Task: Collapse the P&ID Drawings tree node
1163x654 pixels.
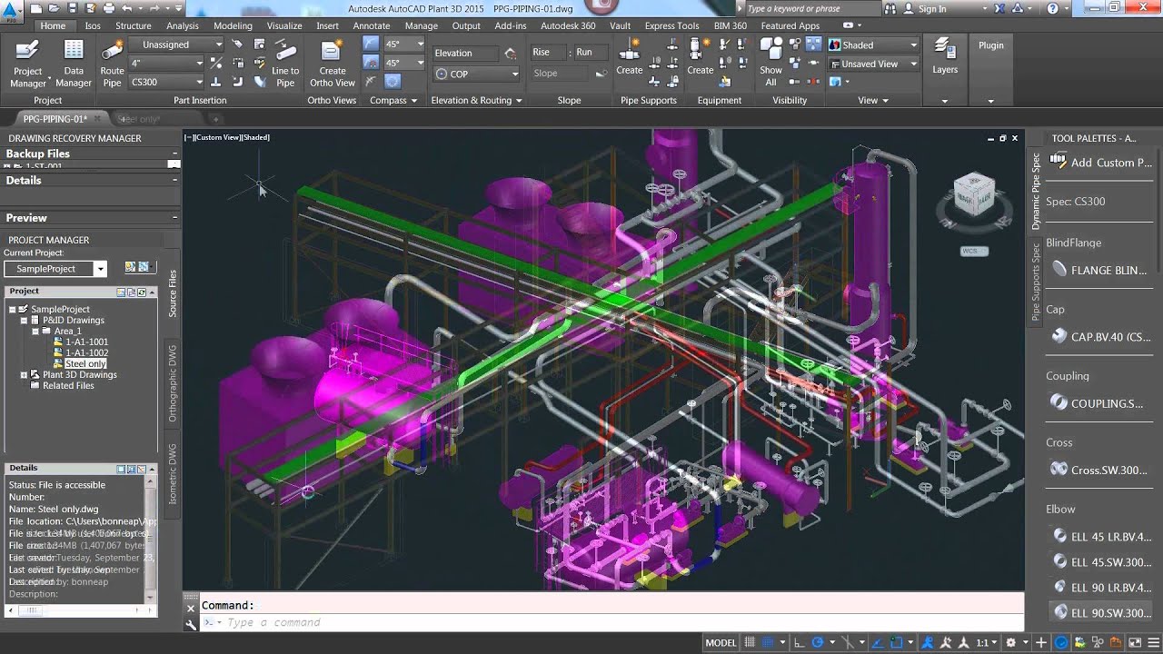Action: pyautogui.click(x=25, y=320)
